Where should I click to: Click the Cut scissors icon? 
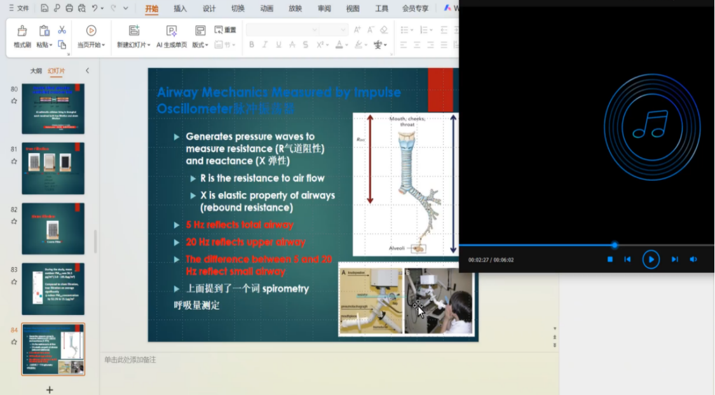[x=62, y=30]
